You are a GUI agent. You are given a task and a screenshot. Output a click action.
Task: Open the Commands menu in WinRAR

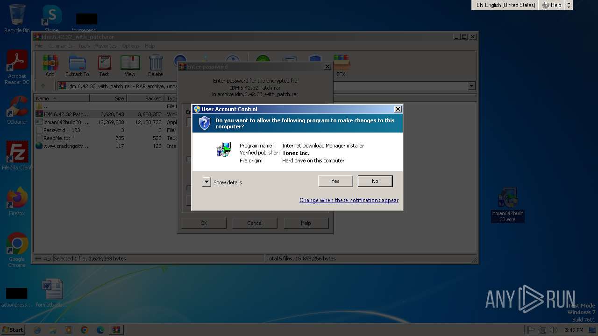[60, 46]
